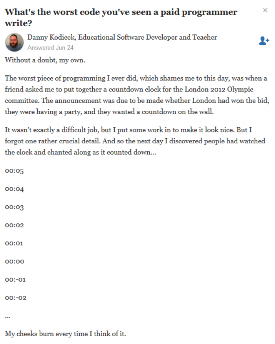
Task: Open the 'Answered Jun 24' timestamp link
Action: pos(50,48)
